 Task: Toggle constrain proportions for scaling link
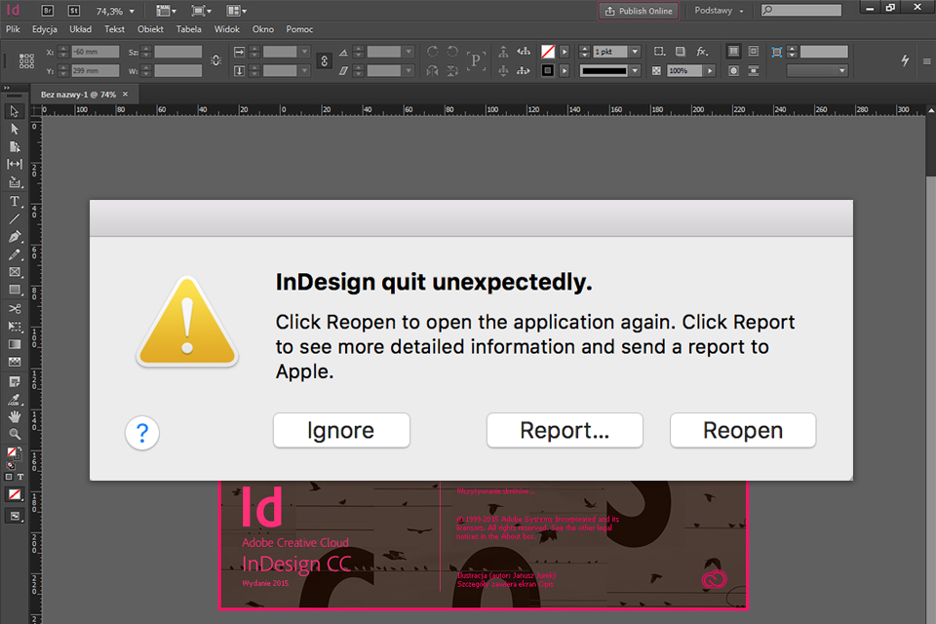(324, 60)
